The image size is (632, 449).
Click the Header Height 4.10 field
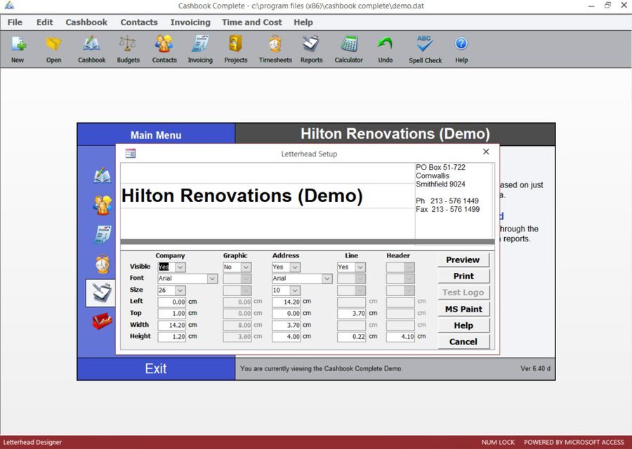401,337
